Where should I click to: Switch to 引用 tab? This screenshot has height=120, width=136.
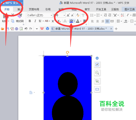coord(48,9)
